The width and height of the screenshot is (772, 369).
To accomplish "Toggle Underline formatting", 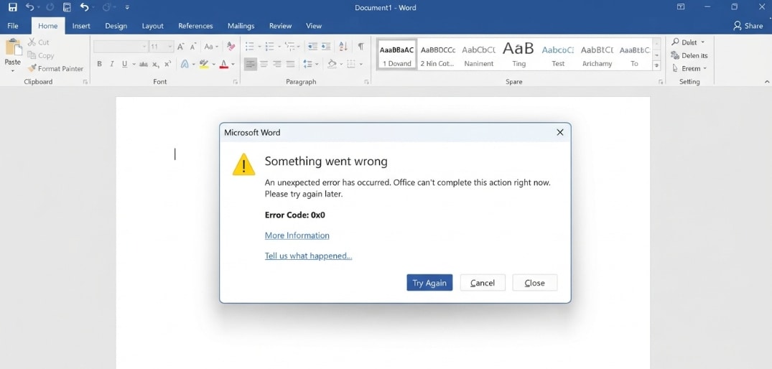I will (x=124, y=64).
